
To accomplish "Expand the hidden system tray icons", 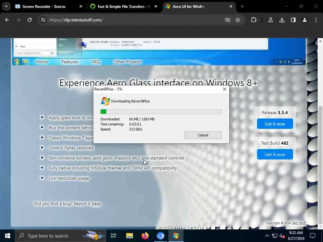I will coord(267,236).
